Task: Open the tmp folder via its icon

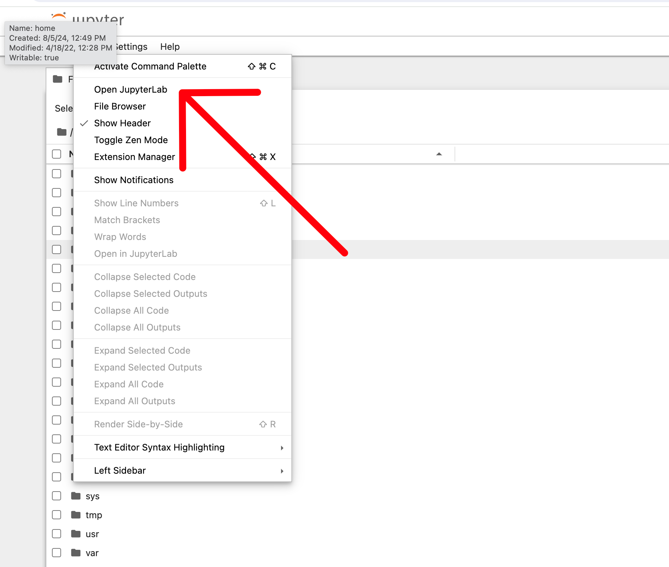Action: pos(76,515)
